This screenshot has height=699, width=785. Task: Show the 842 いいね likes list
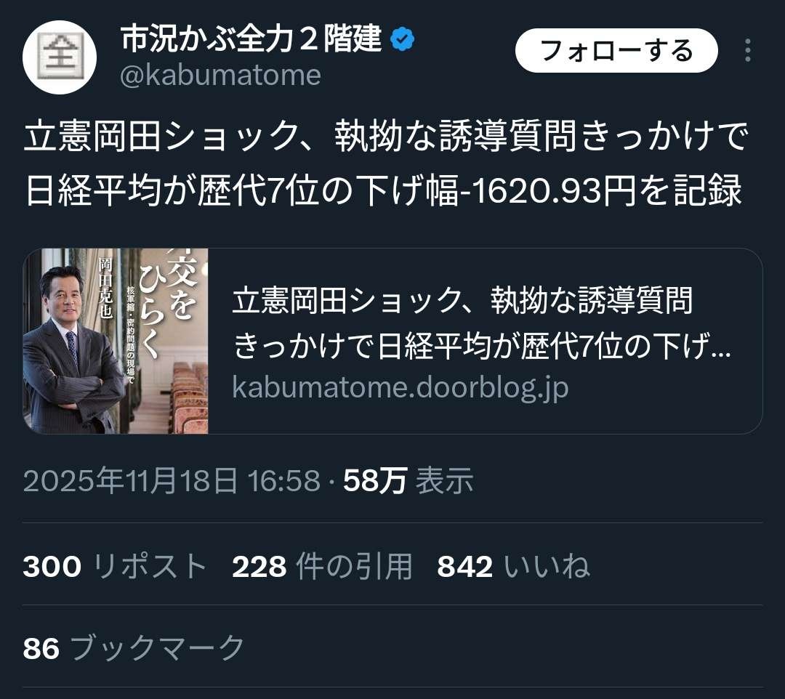(514, 567)
